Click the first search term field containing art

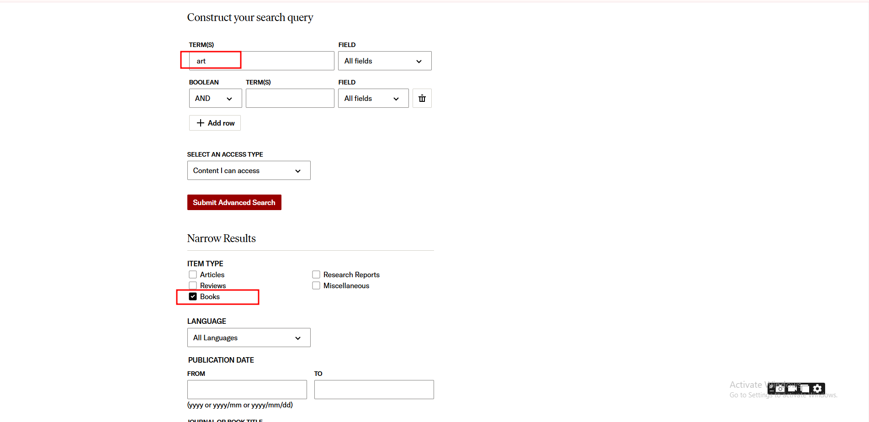coord(261,61)
